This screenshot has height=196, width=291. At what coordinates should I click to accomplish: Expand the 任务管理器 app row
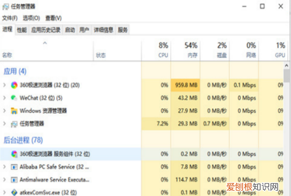pos(4,123)
